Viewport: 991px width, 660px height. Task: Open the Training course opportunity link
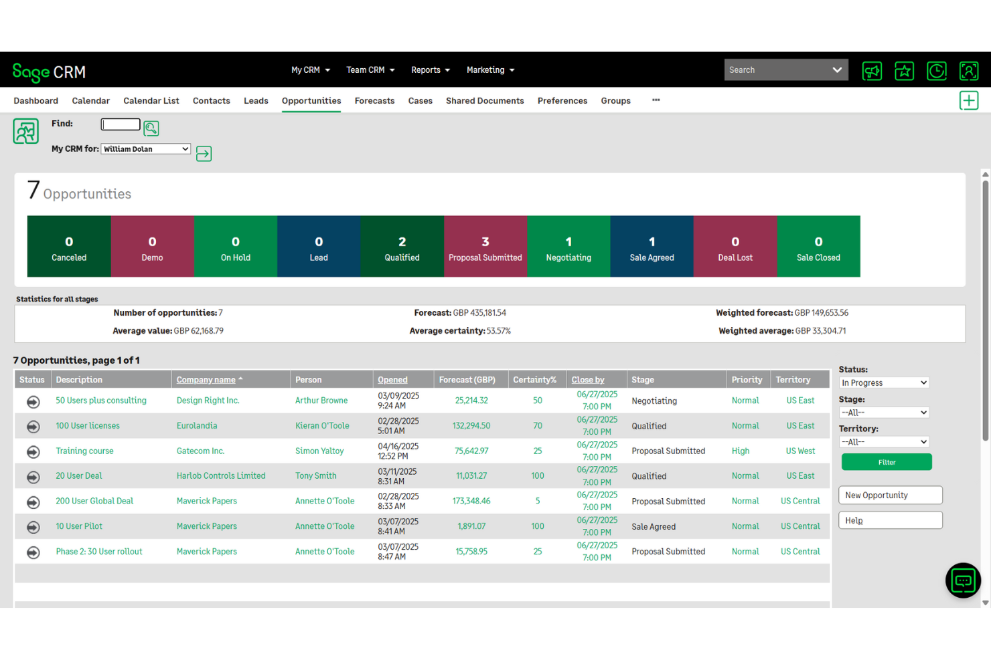point(84,451)
